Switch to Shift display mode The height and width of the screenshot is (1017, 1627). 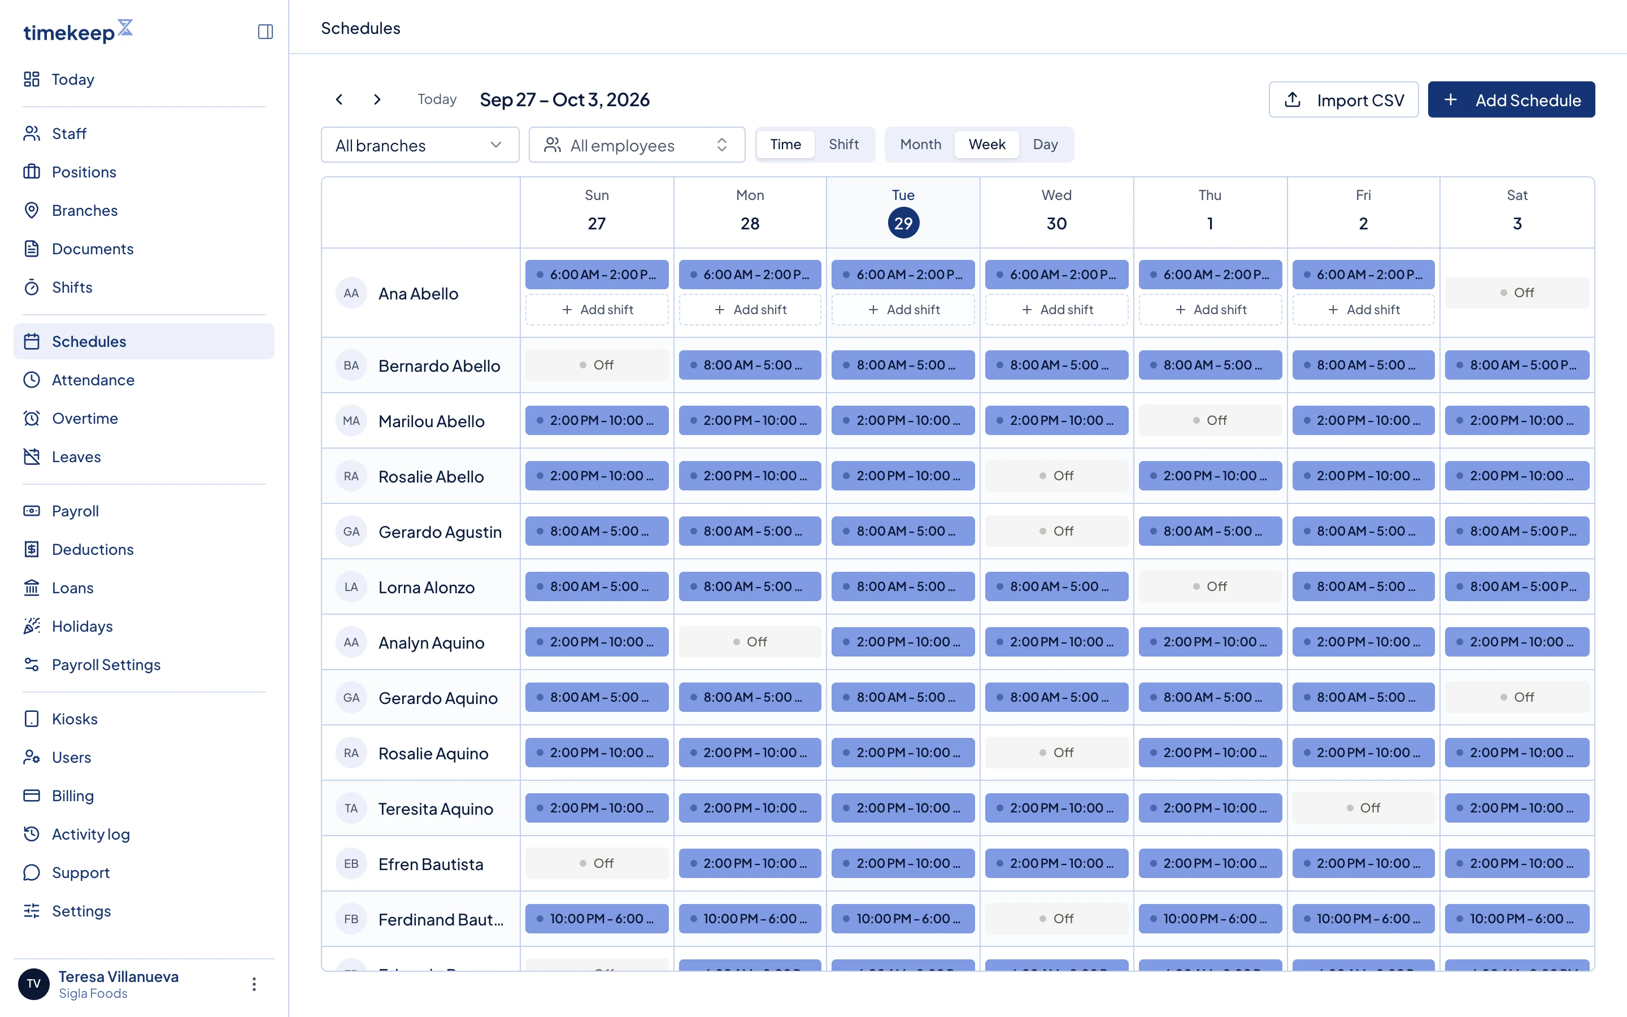[843, 145]
